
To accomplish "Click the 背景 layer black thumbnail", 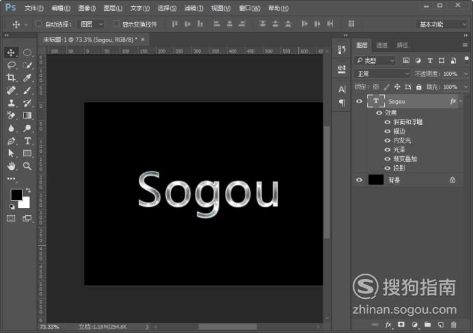I will tap(376, 179).
